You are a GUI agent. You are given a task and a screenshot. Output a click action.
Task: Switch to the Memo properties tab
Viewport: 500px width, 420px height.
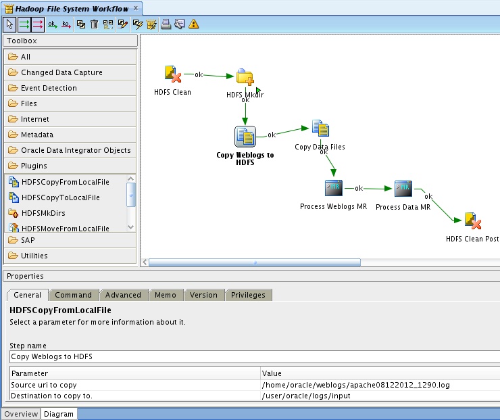point(165,295)
